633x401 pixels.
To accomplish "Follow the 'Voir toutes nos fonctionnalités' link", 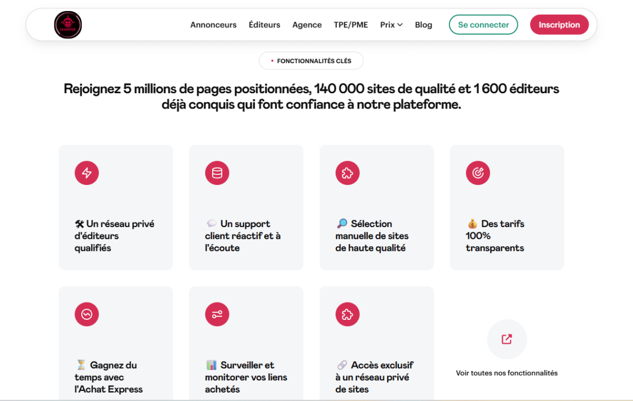I will 506,373.
